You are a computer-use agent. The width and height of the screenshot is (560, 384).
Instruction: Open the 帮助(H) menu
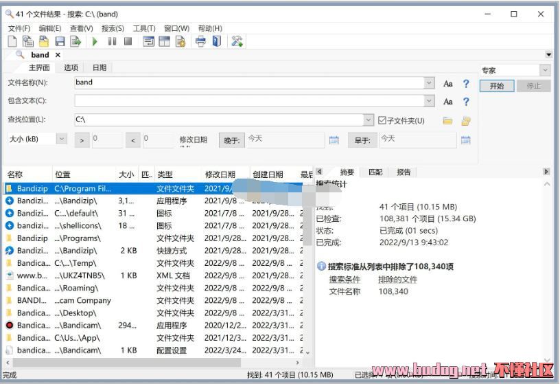(x=210, y=28)
